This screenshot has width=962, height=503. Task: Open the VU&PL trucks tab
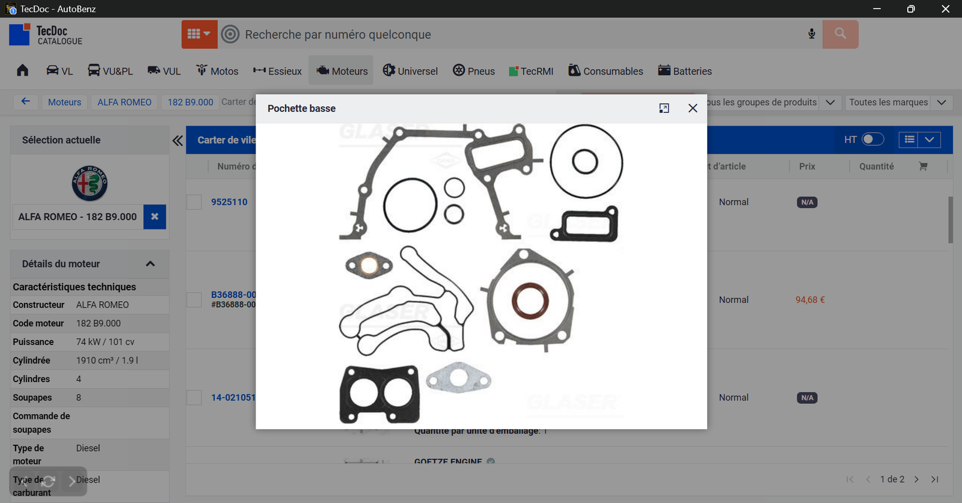[110, 71]
